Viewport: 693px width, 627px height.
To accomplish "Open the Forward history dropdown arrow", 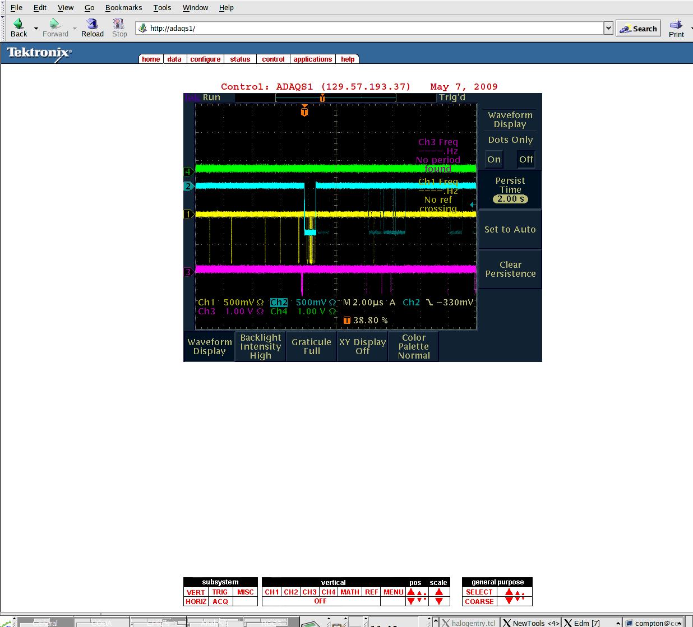I will pyautogui.click(x=75, y=28).
